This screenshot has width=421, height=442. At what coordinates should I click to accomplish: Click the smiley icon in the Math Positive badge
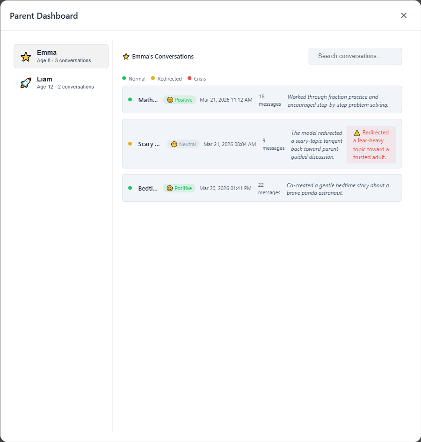pos(170,100)
